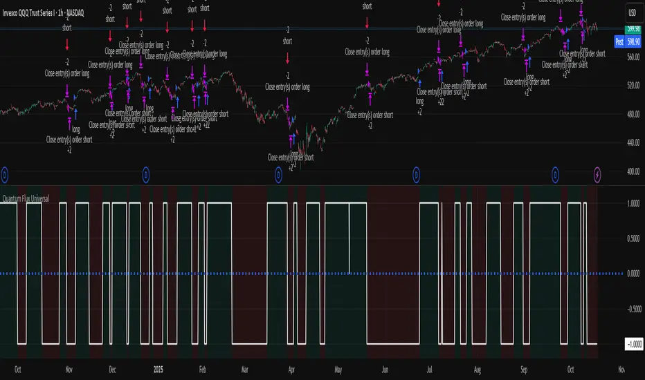Click the -0.5000 indicator scale label
This screenshot has height=380, width=645.
pos(634,309)
